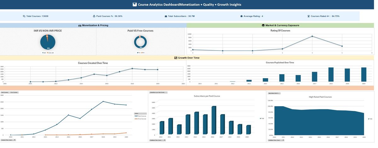Select Paid Courses legend entry

tap(140, 116)
